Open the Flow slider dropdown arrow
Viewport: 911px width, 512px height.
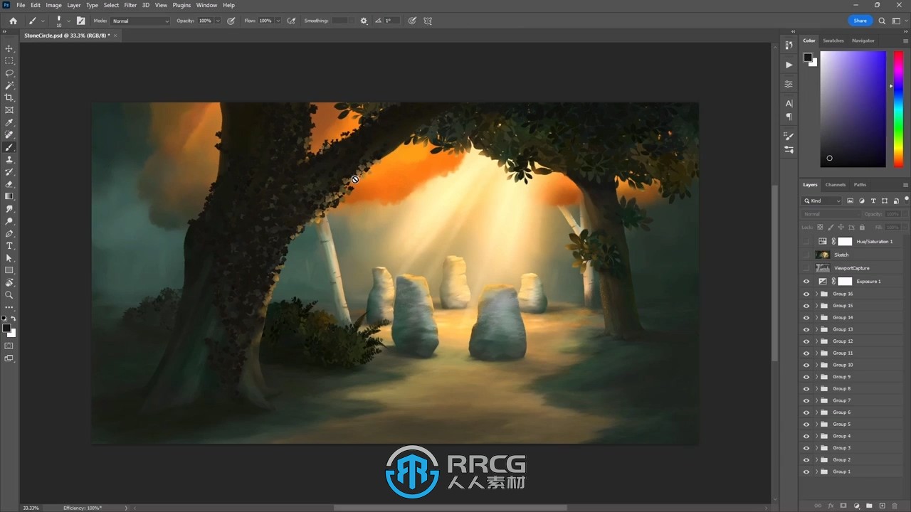click(278, 21)
